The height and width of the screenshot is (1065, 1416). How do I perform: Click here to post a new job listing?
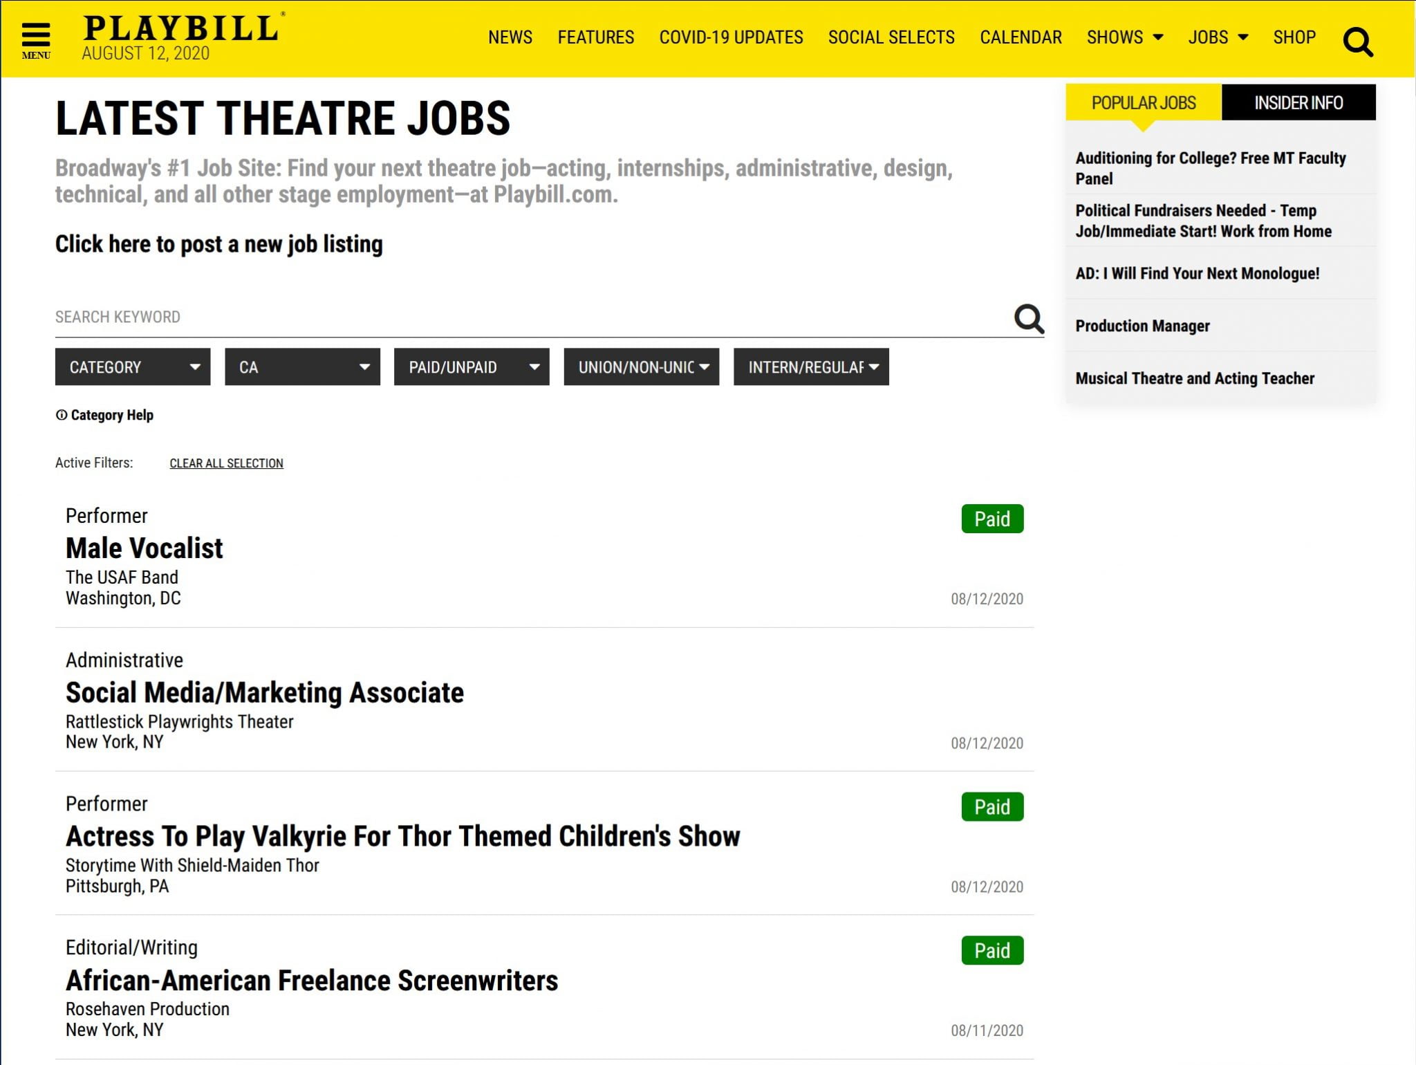(218, 244)
